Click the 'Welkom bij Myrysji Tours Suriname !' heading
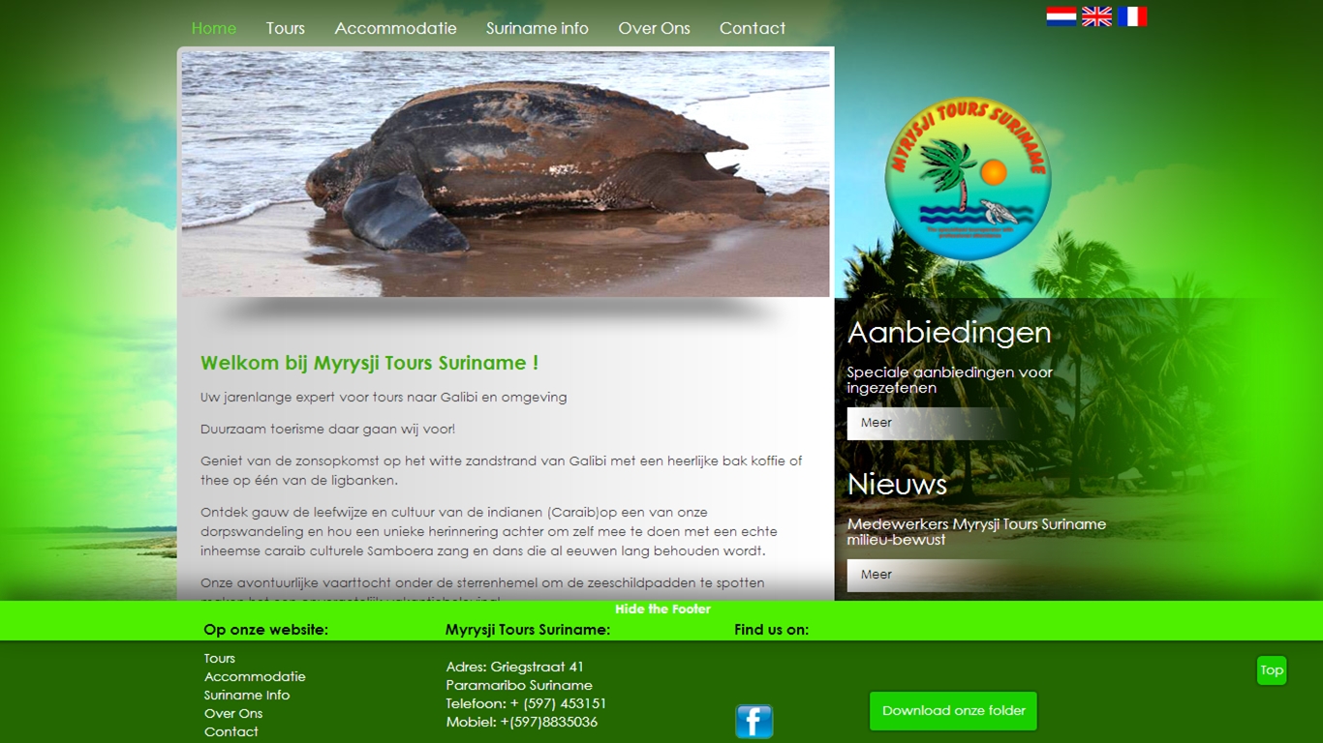 pyautogui.click(x=369, y=363)
